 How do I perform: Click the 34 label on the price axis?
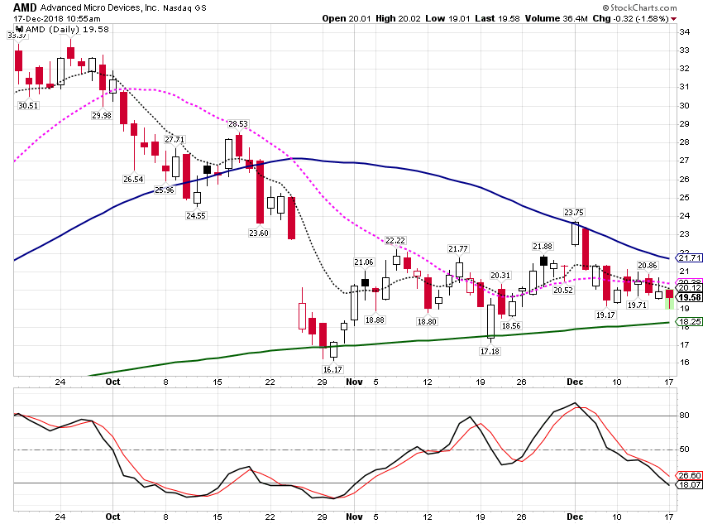pos(684,31)
